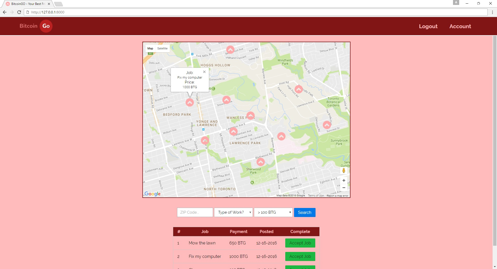497x269 pixels.
Task: Click the page vertical scrollbar
Action: [495, 141]
